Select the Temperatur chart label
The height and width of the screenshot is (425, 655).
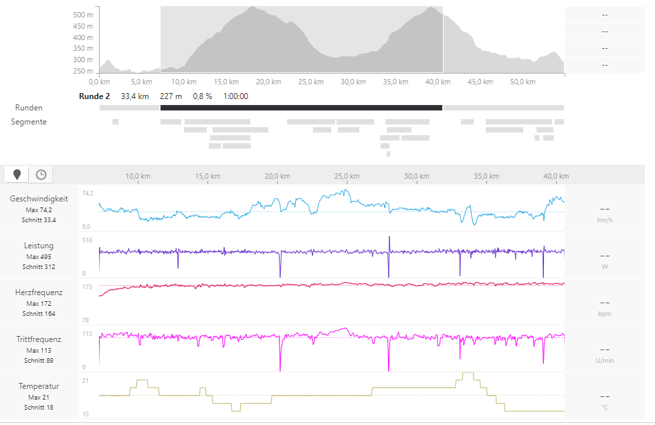click(x=40, y=386)
